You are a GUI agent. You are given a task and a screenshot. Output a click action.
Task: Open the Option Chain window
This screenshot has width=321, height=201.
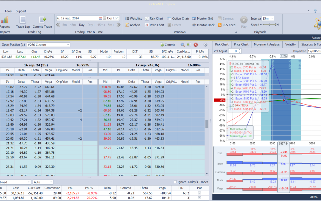point(178,18)
